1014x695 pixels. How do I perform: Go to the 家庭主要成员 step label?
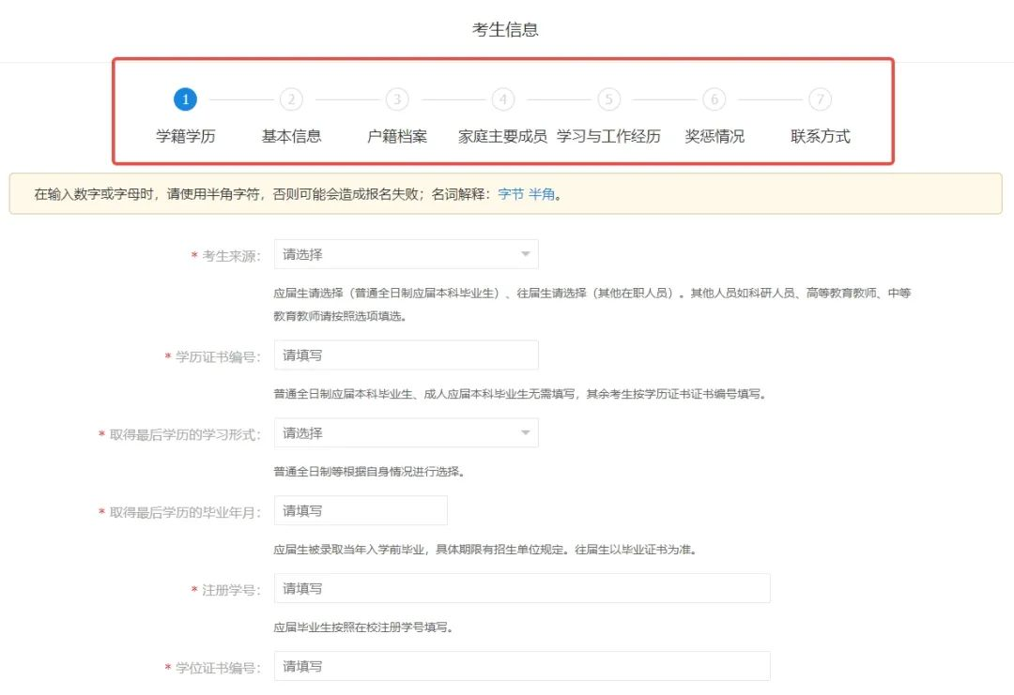pyautogui.click(x=502, y=136)
